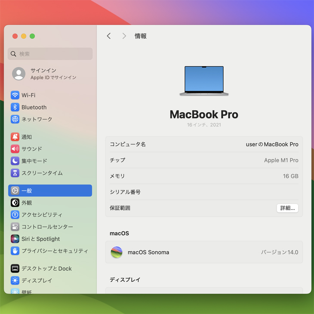
Task: Click the 16 GB memory value
Action: pyautogui.click(x=291, y=176)
